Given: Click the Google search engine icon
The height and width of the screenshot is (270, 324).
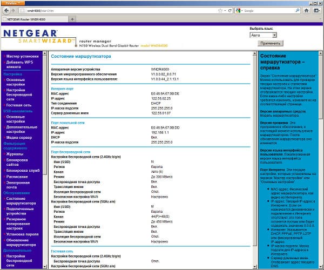Looking at the screenshot, I should (238, 11).
